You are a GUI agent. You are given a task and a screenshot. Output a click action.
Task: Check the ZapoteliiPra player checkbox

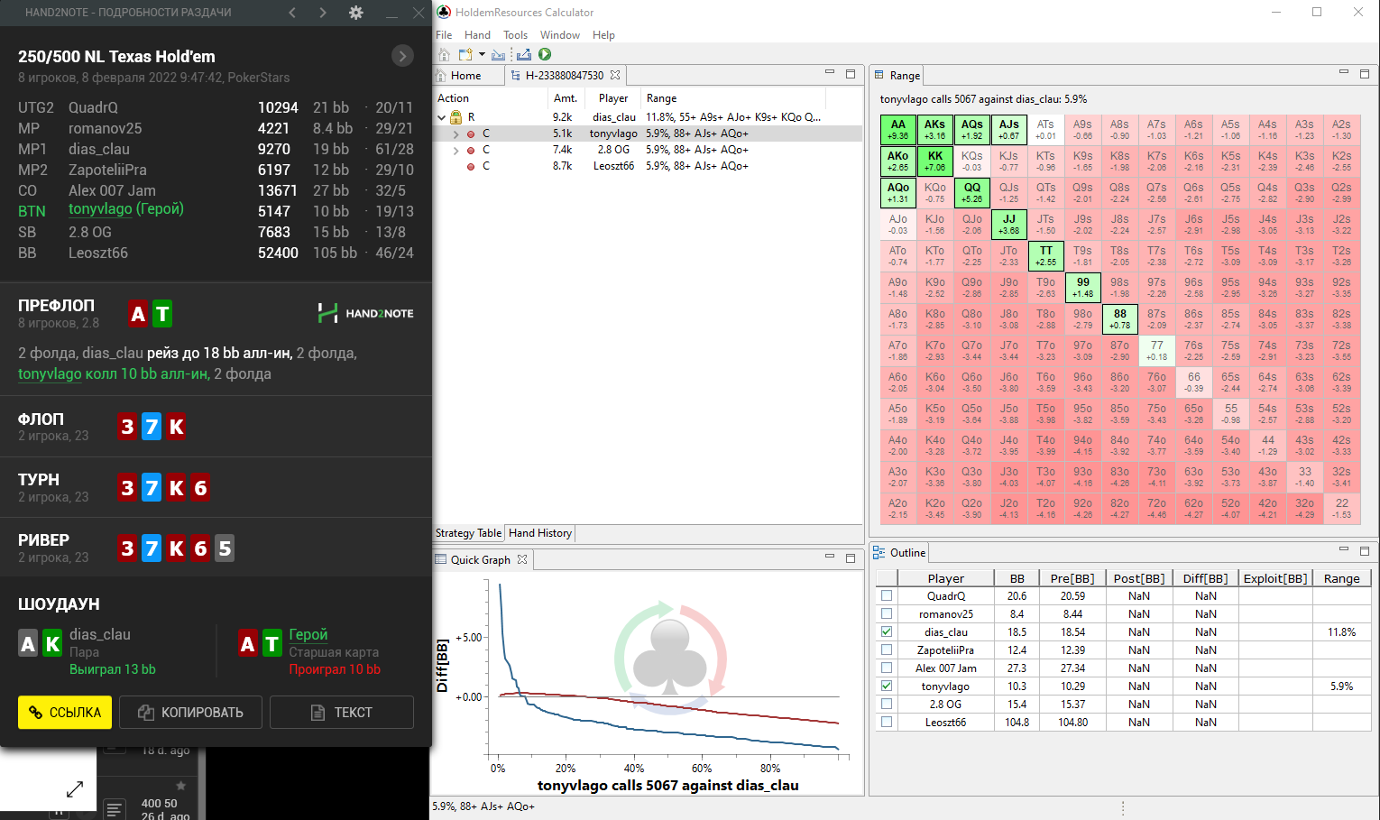(887, 650)
